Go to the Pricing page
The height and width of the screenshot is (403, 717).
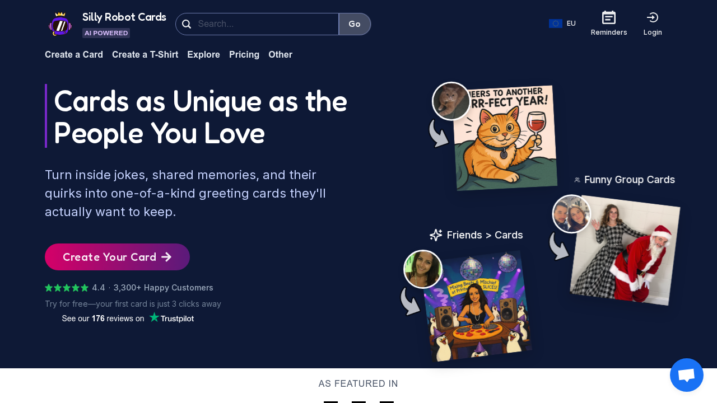point(244,54)
